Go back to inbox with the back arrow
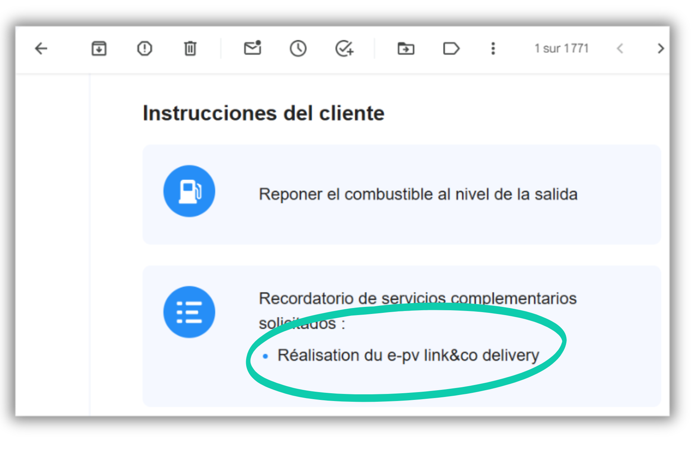Viewport: 693px width, 449px height. (41, 48)
